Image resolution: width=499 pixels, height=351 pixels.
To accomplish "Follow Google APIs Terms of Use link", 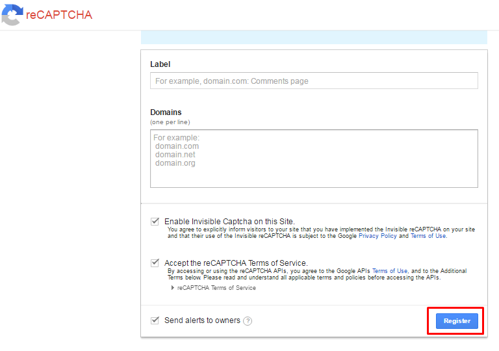I will 390,271.
